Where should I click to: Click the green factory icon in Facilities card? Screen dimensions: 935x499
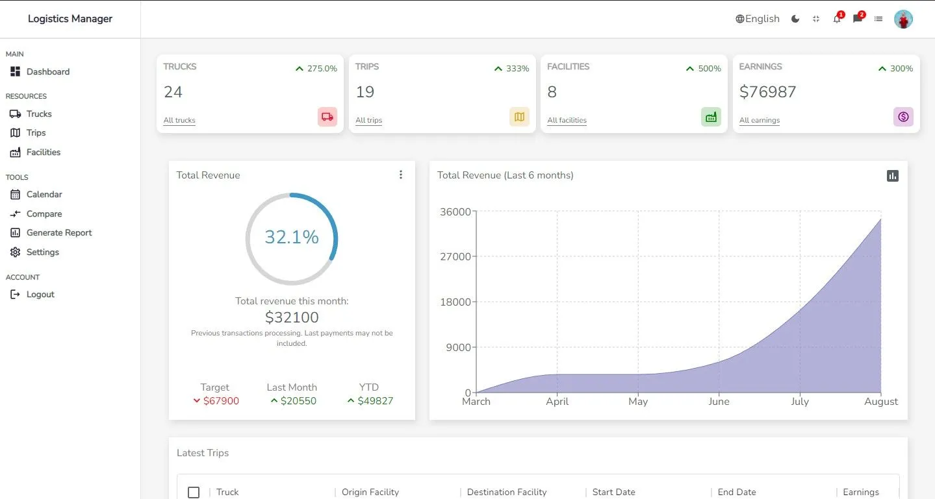(x=711, y=117)
